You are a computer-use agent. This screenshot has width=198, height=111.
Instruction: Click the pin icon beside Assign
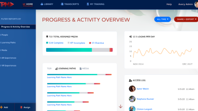click(21, 107)
